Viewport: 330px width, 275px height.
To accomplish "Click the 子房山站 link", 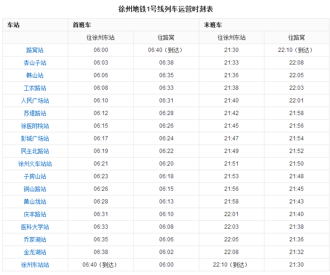I will pos(35,176).
